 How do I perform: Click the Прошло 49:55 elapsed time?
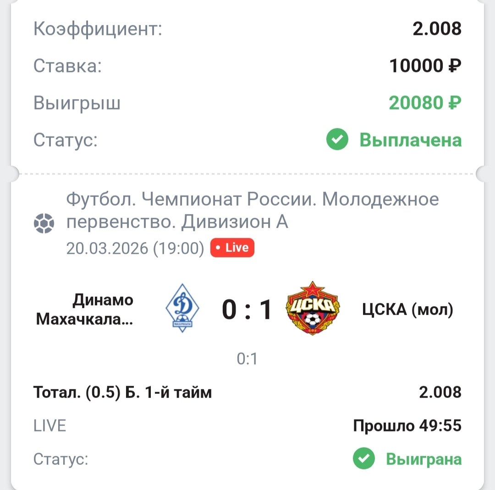point(407,426)
